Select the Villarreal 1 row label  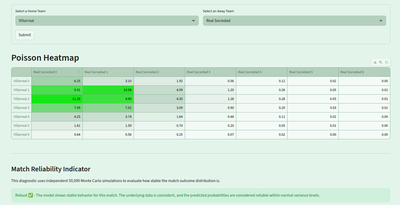[21, 90]
